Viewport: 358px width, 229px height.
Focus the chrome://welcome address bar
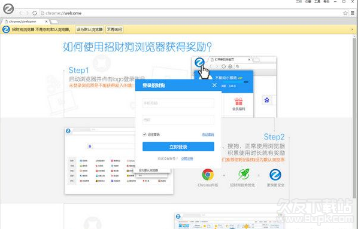(192, 13)
